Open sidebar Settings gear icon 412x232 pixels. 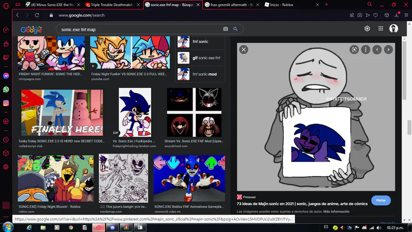(x=6, y=167)
